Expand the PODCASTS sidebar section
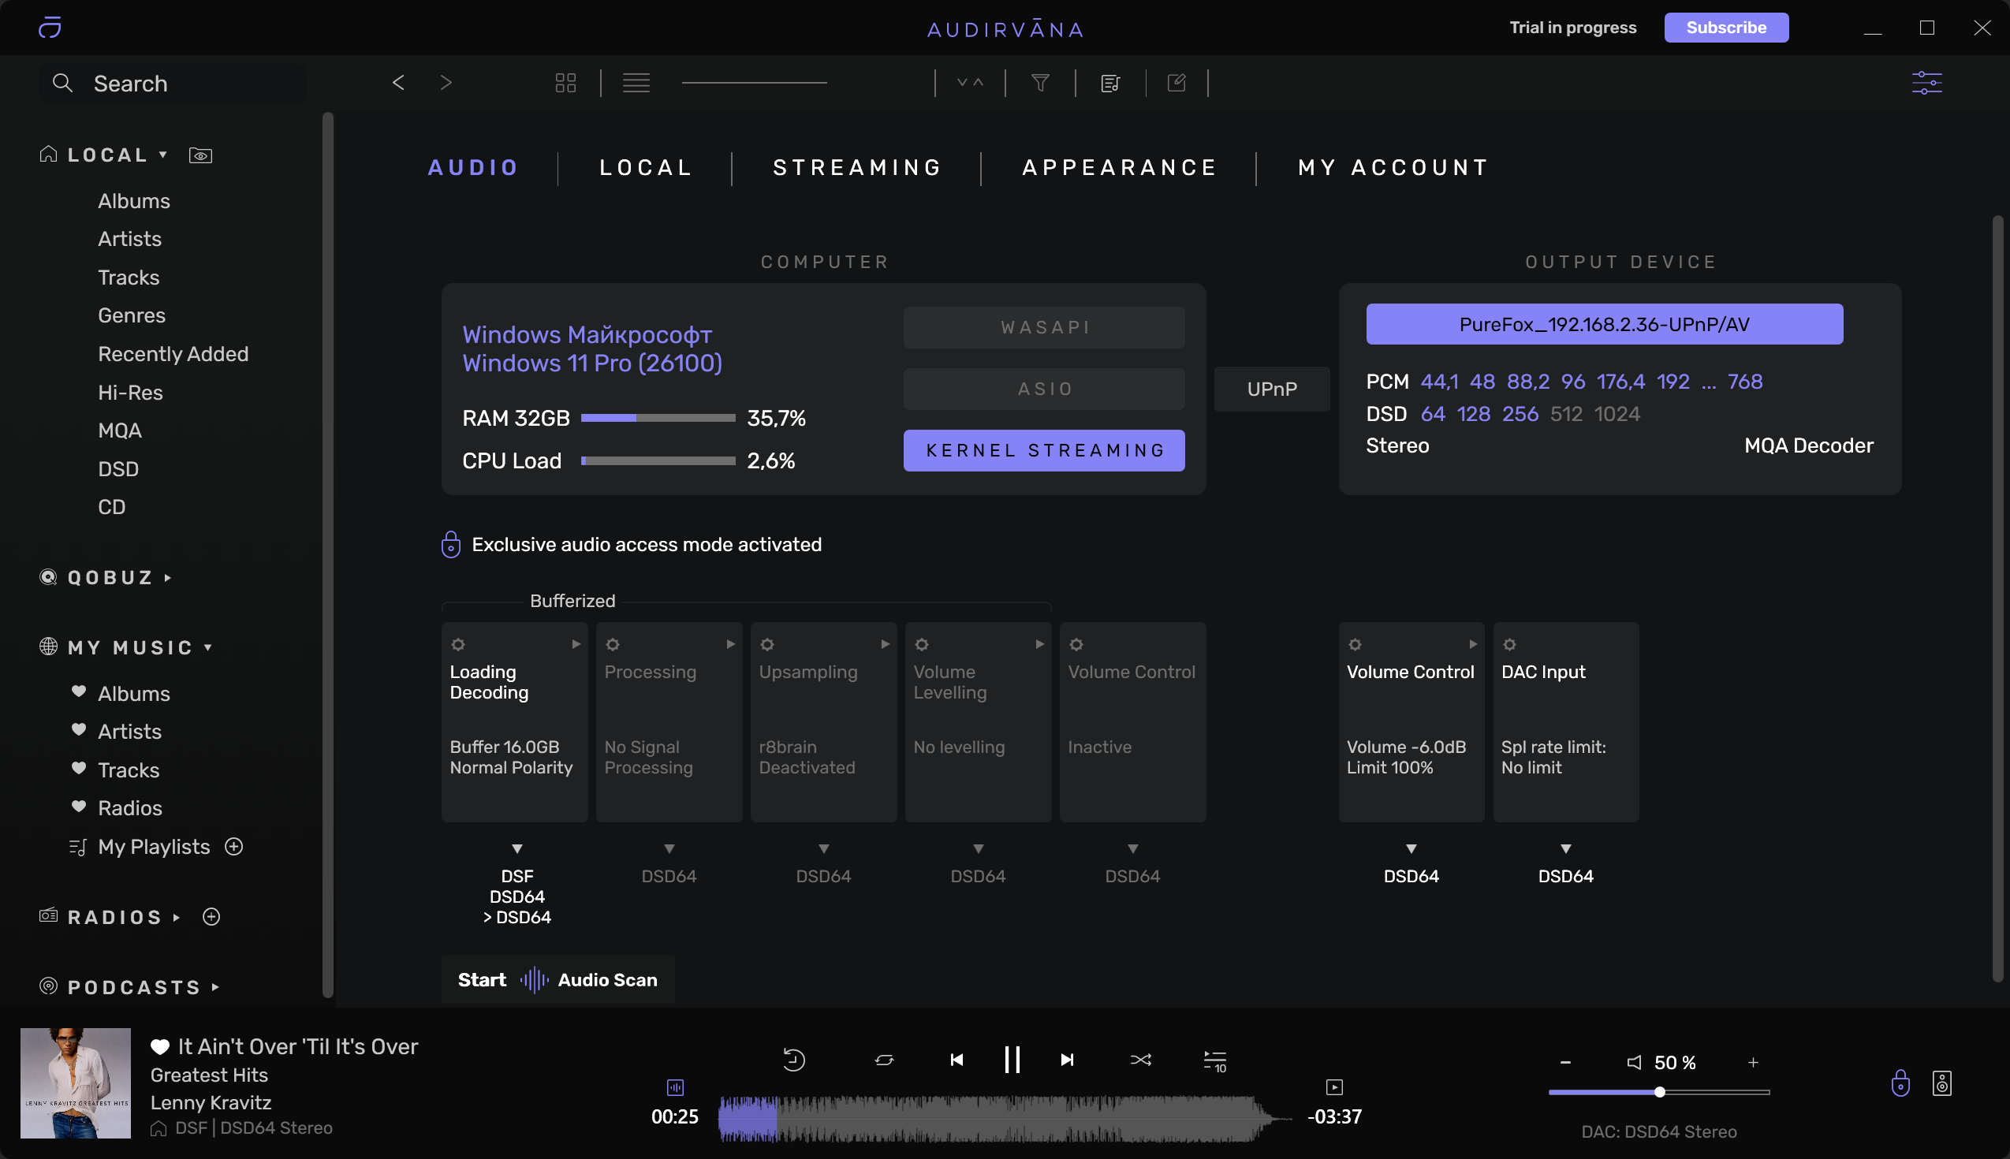 [x=215, y=987]
